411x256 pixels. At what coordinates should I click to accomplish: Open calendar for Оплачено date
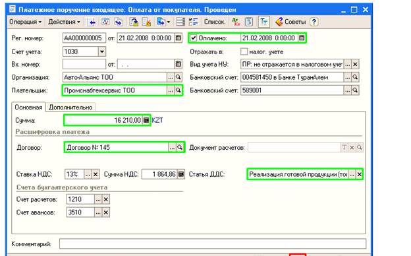(302, 38)
